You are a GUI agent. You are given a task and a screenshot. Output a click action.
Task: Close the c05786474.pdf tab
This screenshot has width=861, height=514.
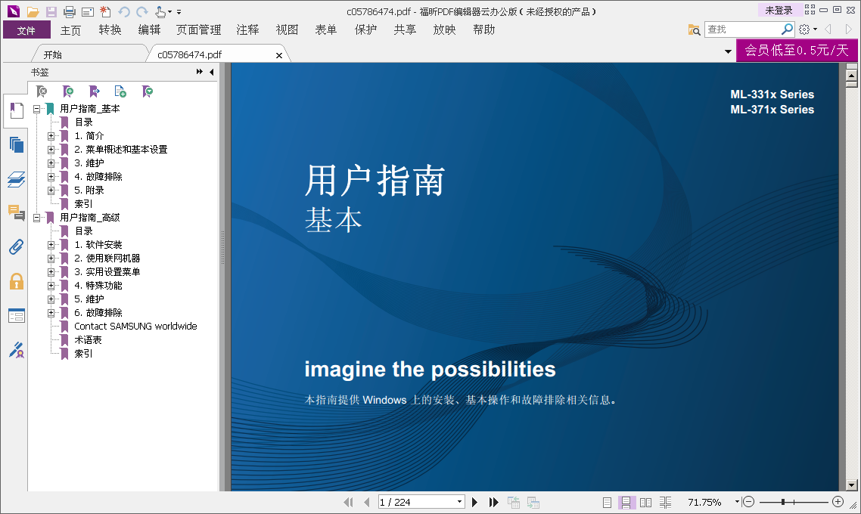pyautogui.click(x=279, y=55)
